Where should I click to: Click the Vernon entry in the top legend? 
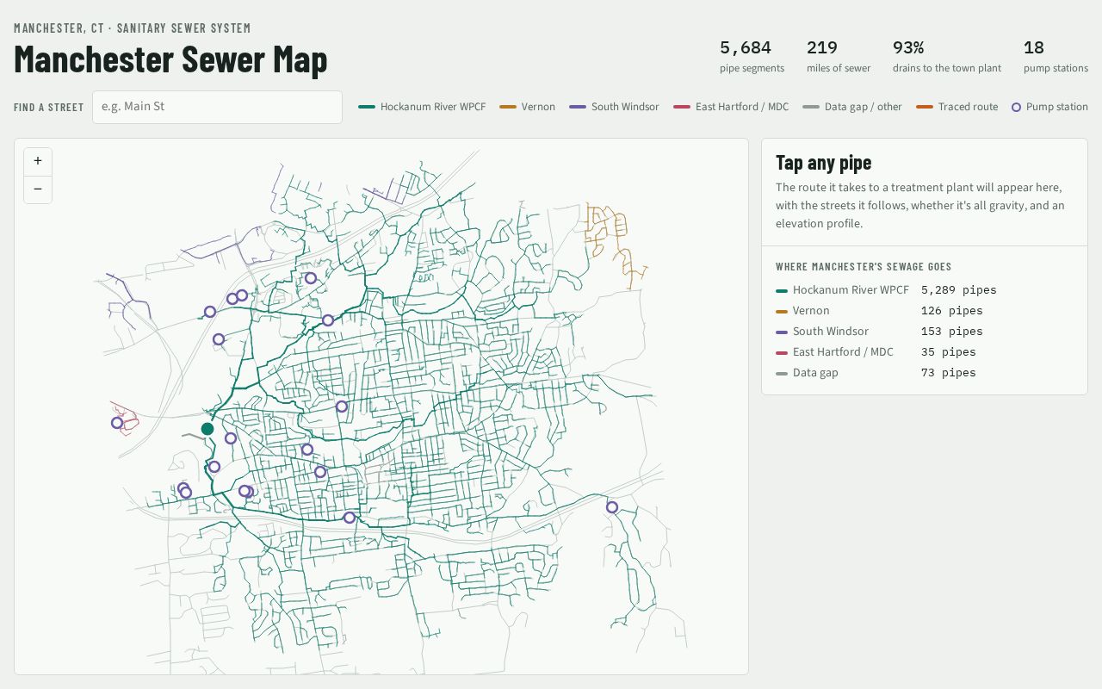click(527, 107)
